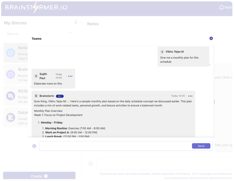Open the DataWiz document icon

[x=11, y=118]
